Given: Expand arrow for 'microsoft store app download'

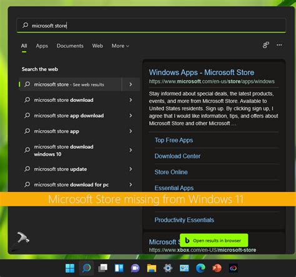Looking at the screenshot, I should coord(131,116).
